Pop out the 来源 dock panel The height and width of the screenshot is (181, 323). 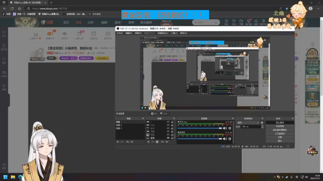174,118
